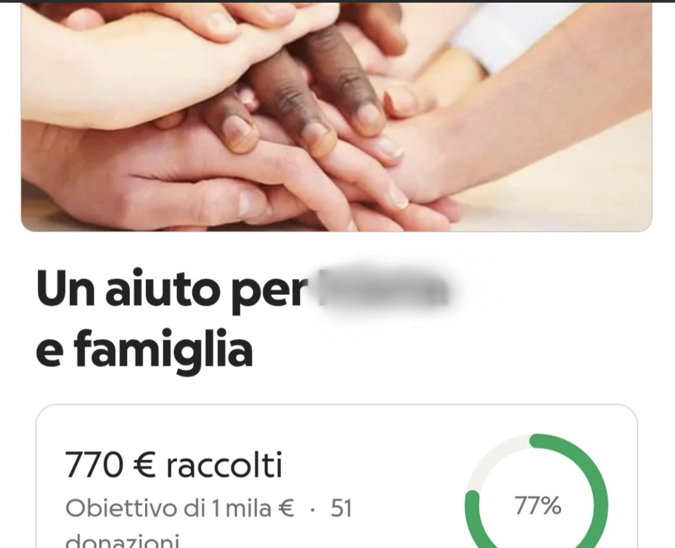
Task: Tap the dark status bar at top edge
Action: click(337, 1)
